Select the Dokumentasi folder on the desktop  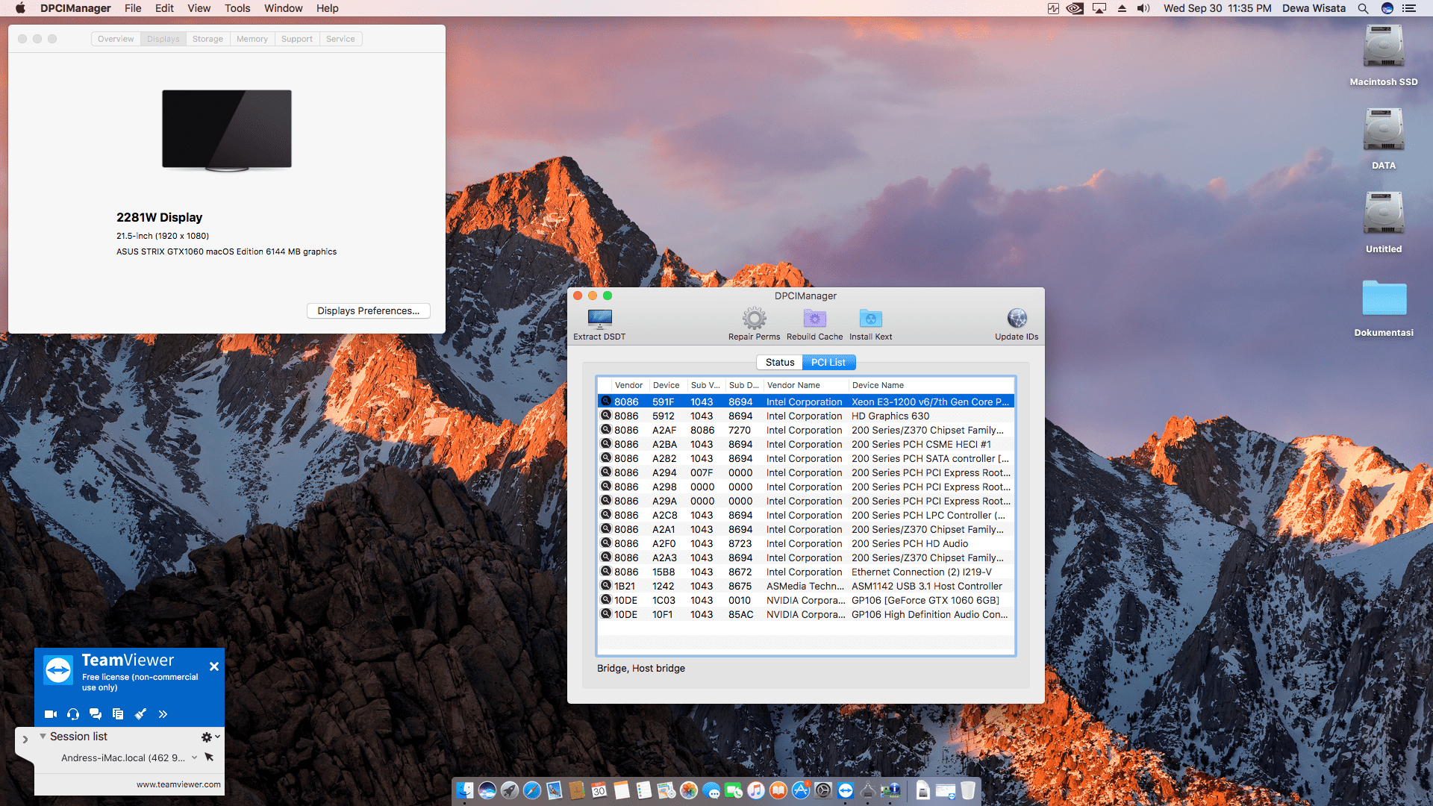(x=1384, y=299)
